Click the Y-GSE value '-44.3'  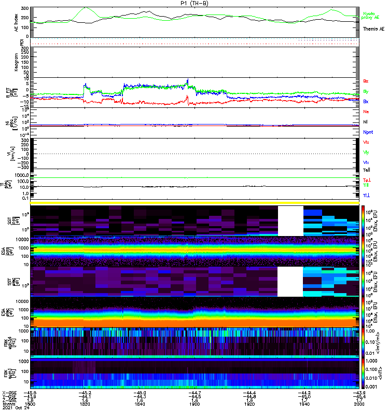tap(140, 396)
